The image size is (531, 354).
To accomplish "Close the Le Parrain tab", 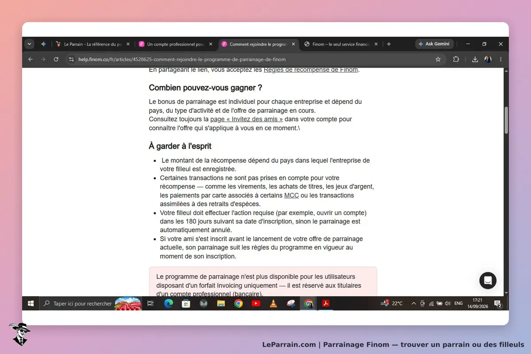I will click(128, 44).
